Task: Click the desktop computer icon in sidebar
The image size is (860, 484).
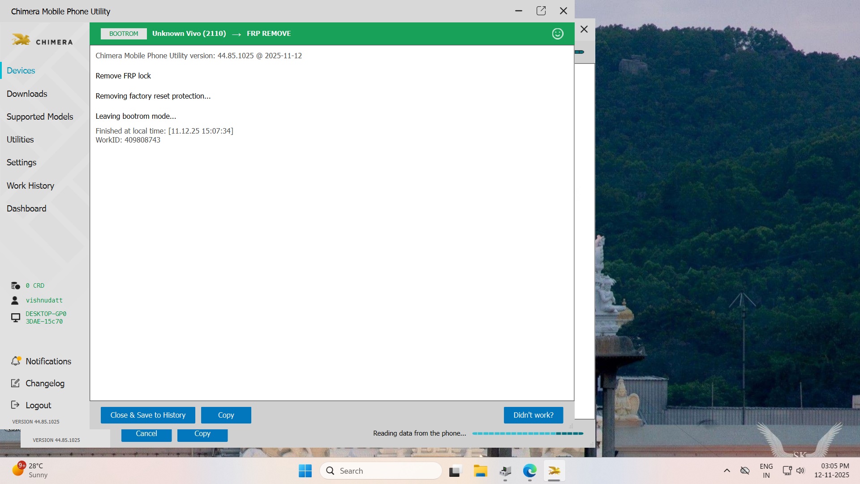Action: [x=16, y=317]
